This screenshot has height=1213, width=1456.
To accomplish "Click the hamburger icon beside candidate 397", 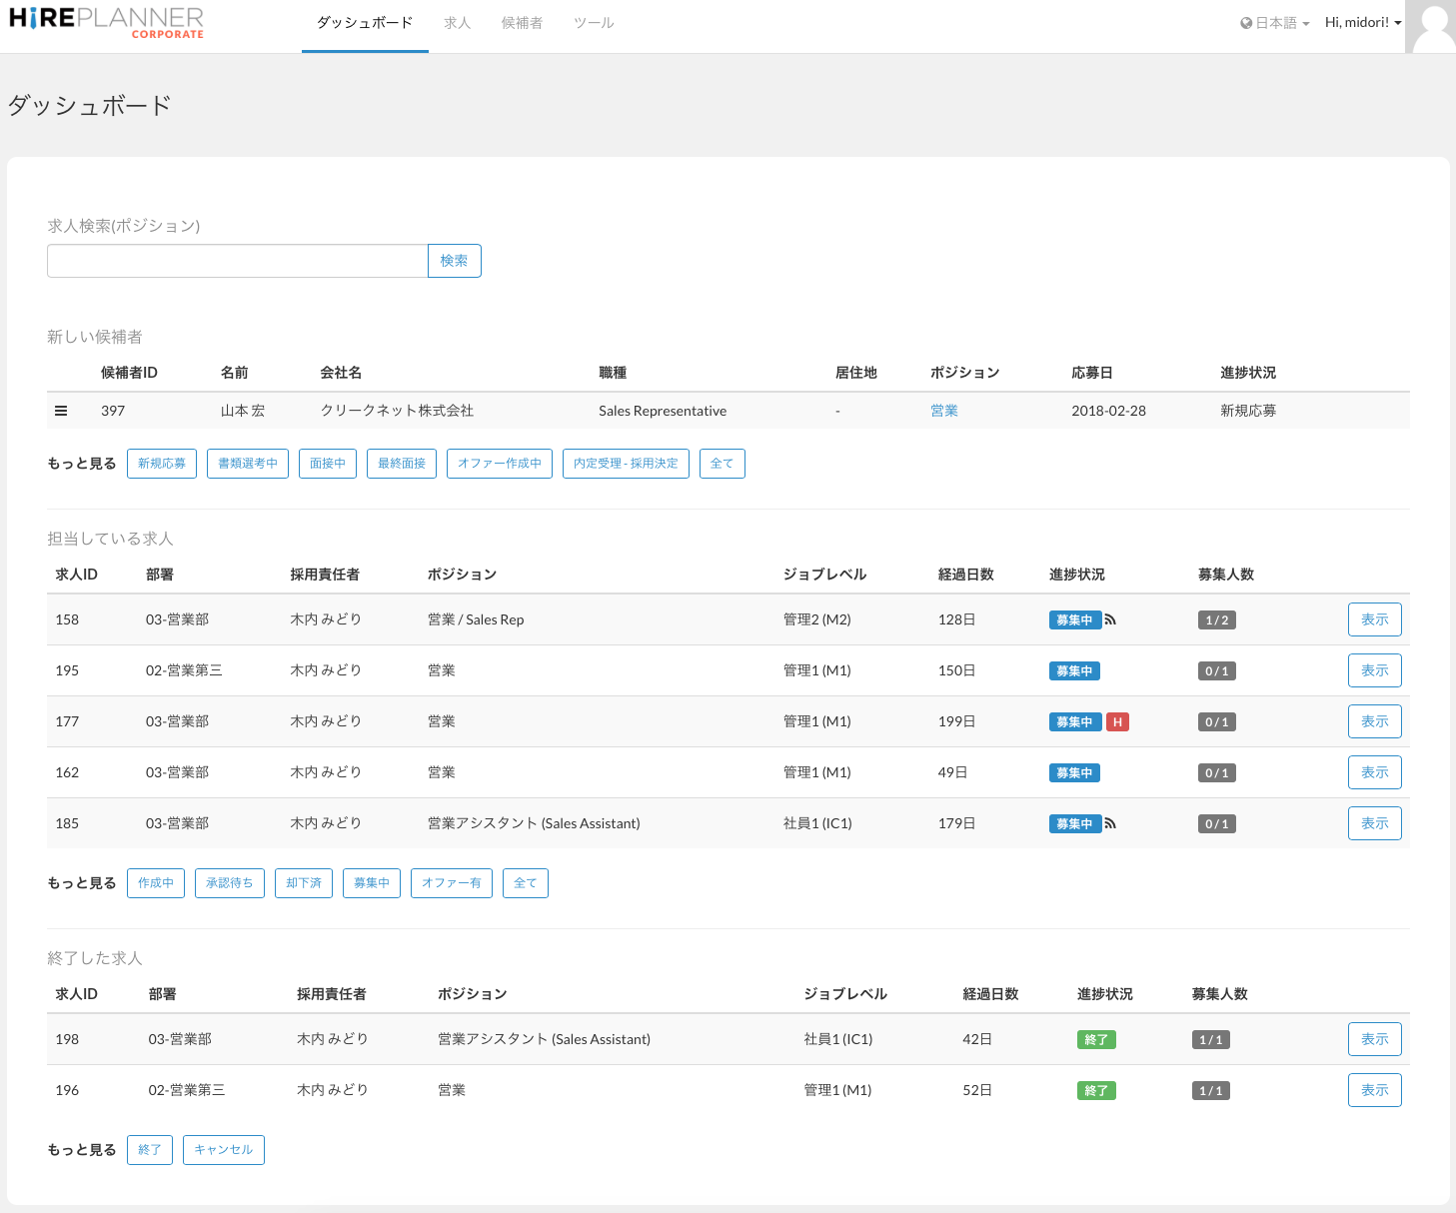I will 61,411.
